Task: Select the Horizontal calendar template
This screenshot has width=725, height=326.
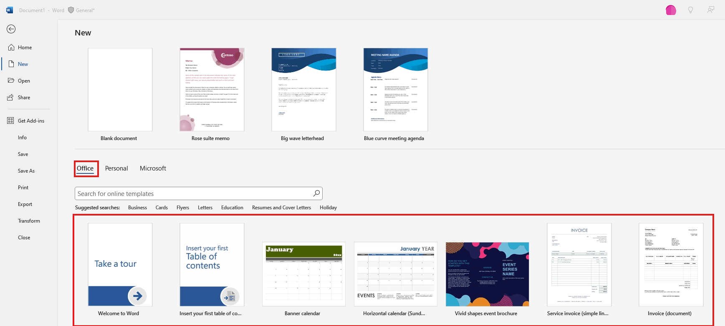Action: coord(396,274)
